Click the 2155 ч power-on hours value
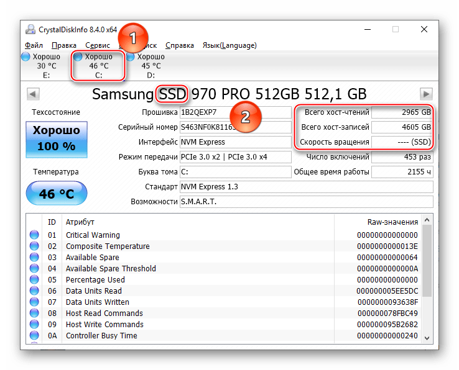Image resolution: width=459 pixels, height=370 pixels. (402, 172)
